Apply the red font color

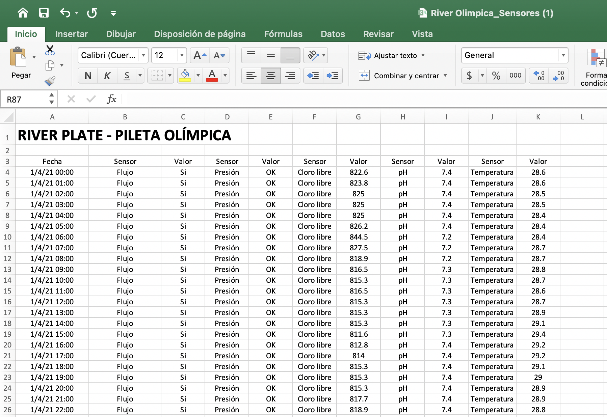pyautogui.click(x=212, y=76)
